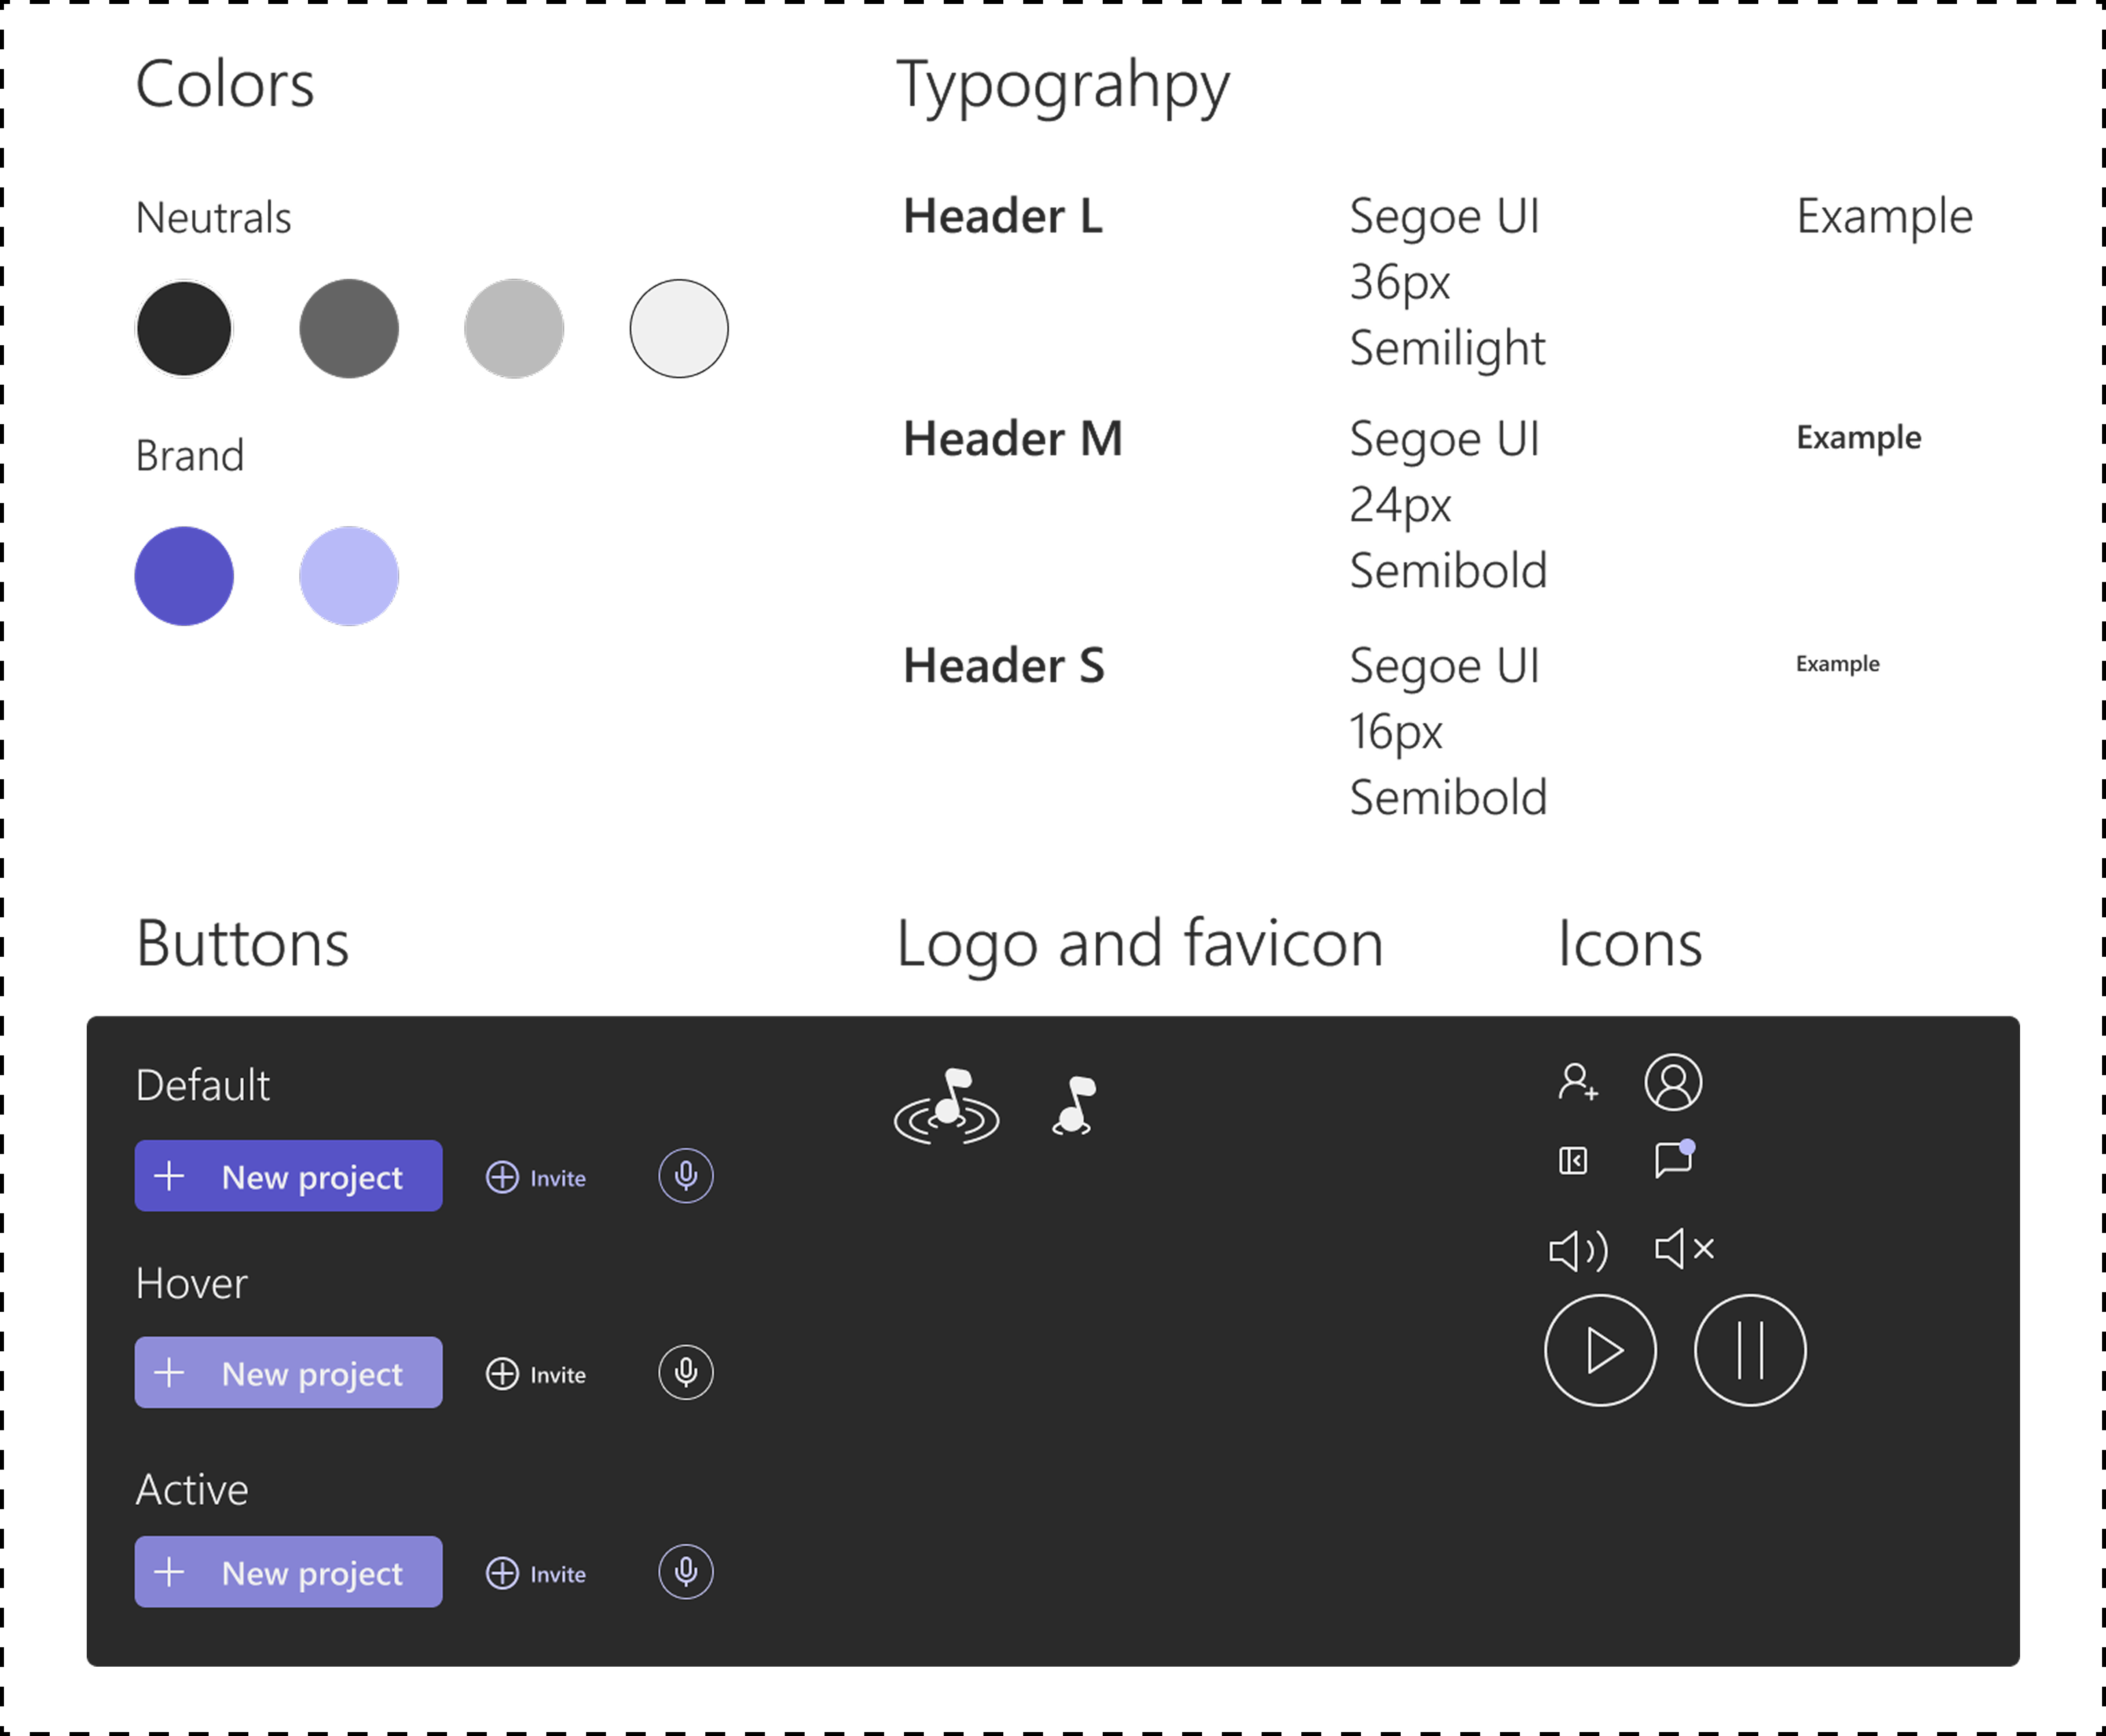This screenshot has height=1736, width=2106.
Task: Click the Active state microphone button
Action: tap(686, 1572)
